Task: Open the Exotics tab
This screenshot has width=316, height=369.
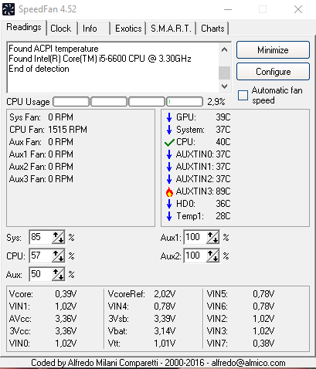Action: pyautogui.click(x=128, y=29)
